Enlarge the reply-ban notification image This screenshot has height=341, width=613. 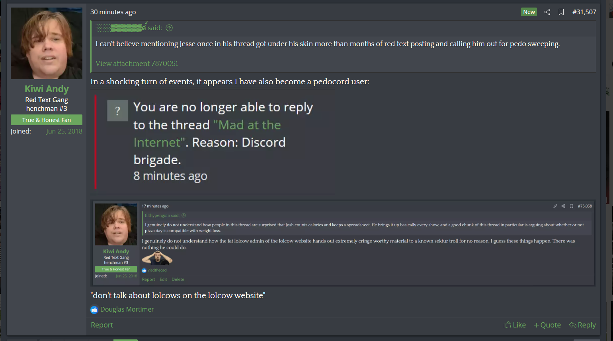coord(212,142)
